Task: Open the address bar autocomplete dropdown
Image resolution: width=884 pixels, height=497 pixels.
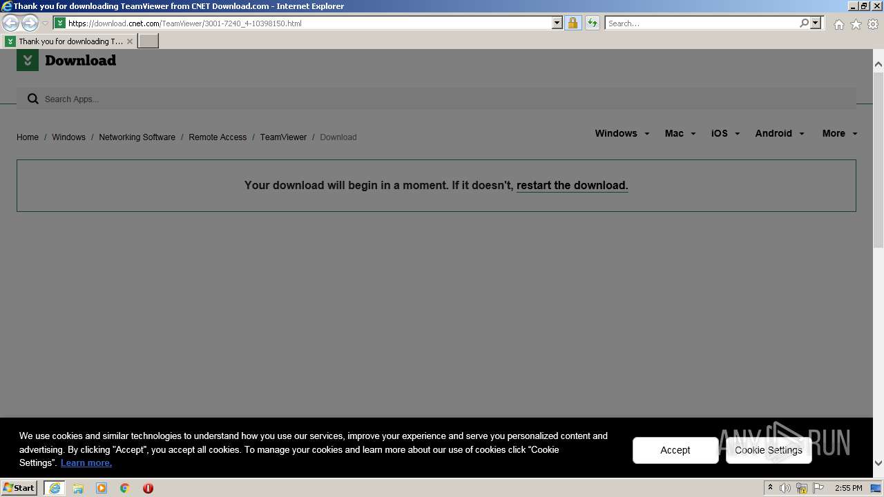Action: (557, 23)
